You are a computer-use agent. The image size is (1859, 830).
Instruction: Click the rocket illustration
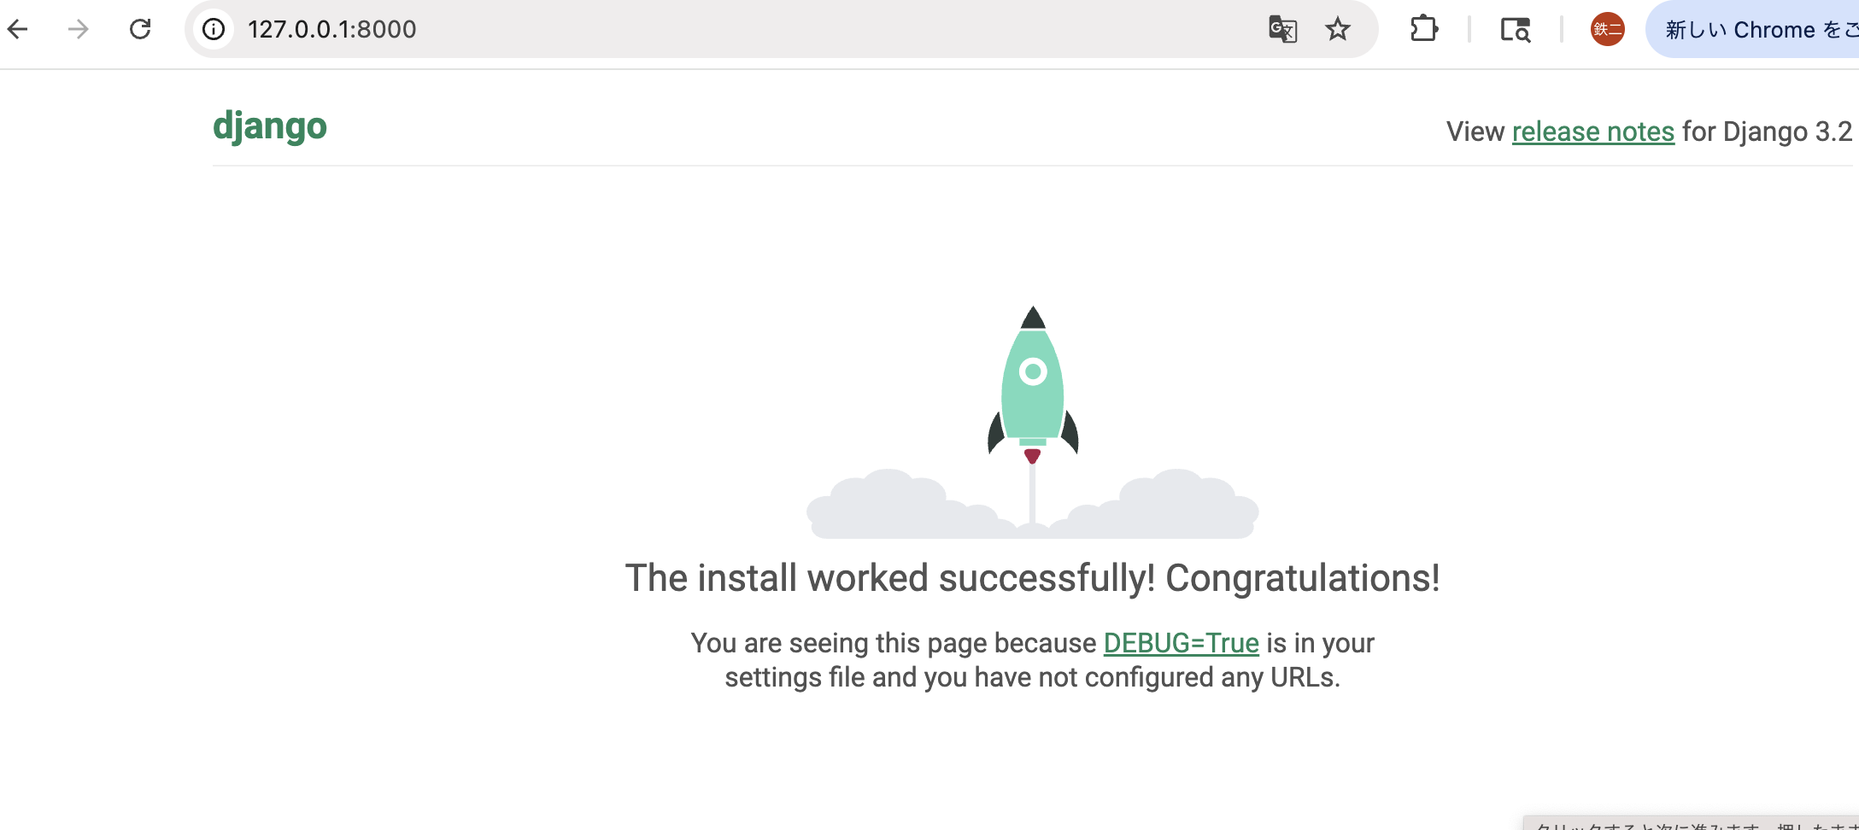click(x=1032, y=384)
